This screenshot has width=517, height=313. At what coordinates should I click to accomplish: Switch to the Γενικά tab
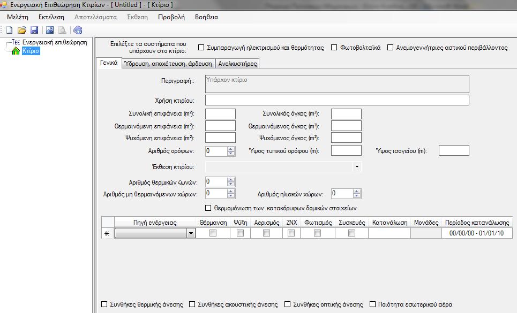(109, 63)
